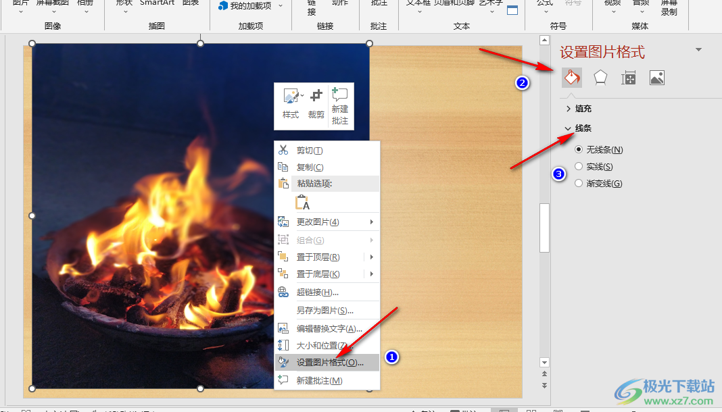Click the 公式 button in 符号 group

(x=545, y=5)
